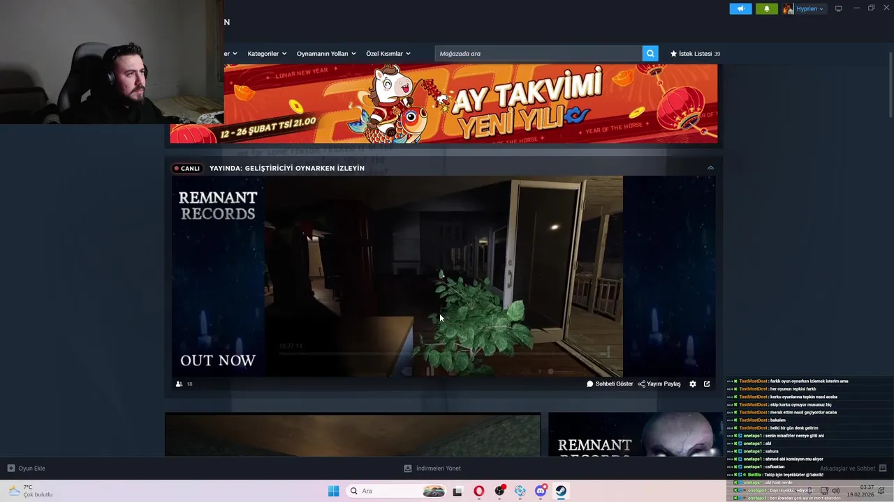Restore down the Steam window
The width and height of the screenshot is (894, 502).
pyautogui.click(x=871, y=8)
